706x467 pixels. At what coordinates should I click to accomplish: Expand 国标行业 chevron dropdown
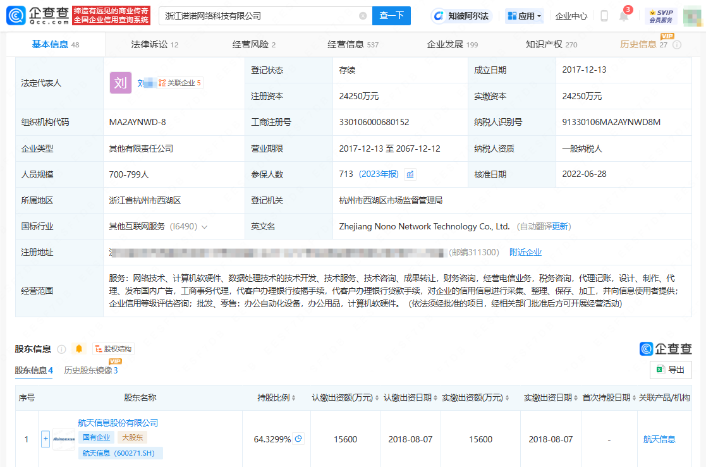point(204,227)
